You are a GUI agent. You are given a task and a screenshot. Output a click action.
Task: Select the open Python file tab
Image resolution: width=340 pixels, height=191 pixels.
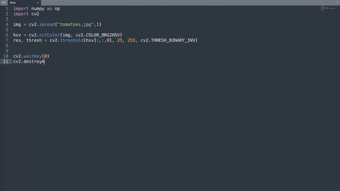click(x=24, y=3)
